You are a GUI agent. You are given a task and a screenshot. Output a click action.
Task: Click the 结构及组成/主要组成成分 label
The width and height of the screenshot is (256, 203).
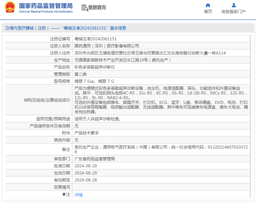pos(47,100)
